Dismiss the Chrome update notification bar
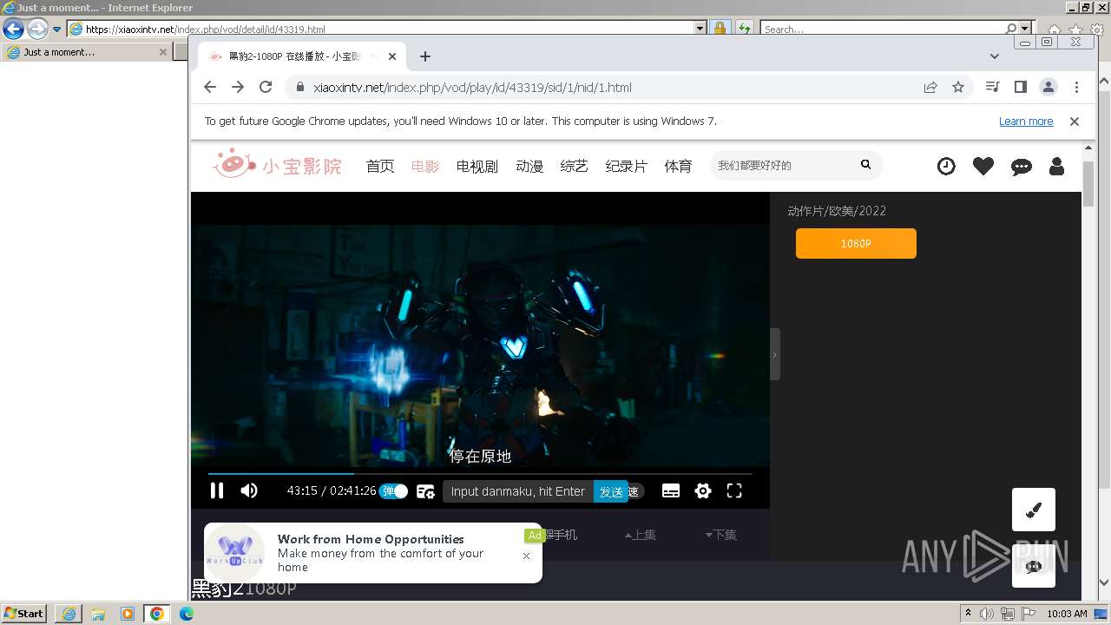1111x625 pixels. [1075, 122]
